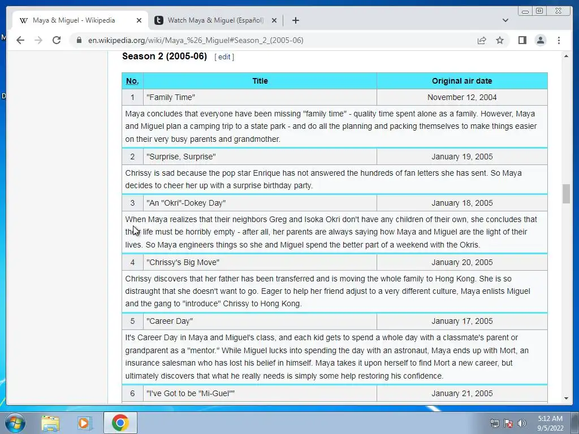Click the Season 2 (2005-06) heading
The image size is (579, 434).
(165, 56)
